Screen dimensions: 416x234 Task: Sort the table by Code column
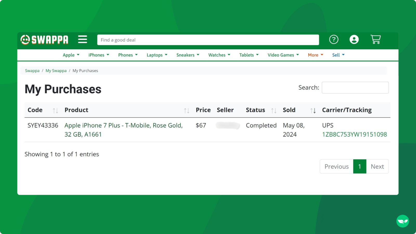(x=55, y=110)
